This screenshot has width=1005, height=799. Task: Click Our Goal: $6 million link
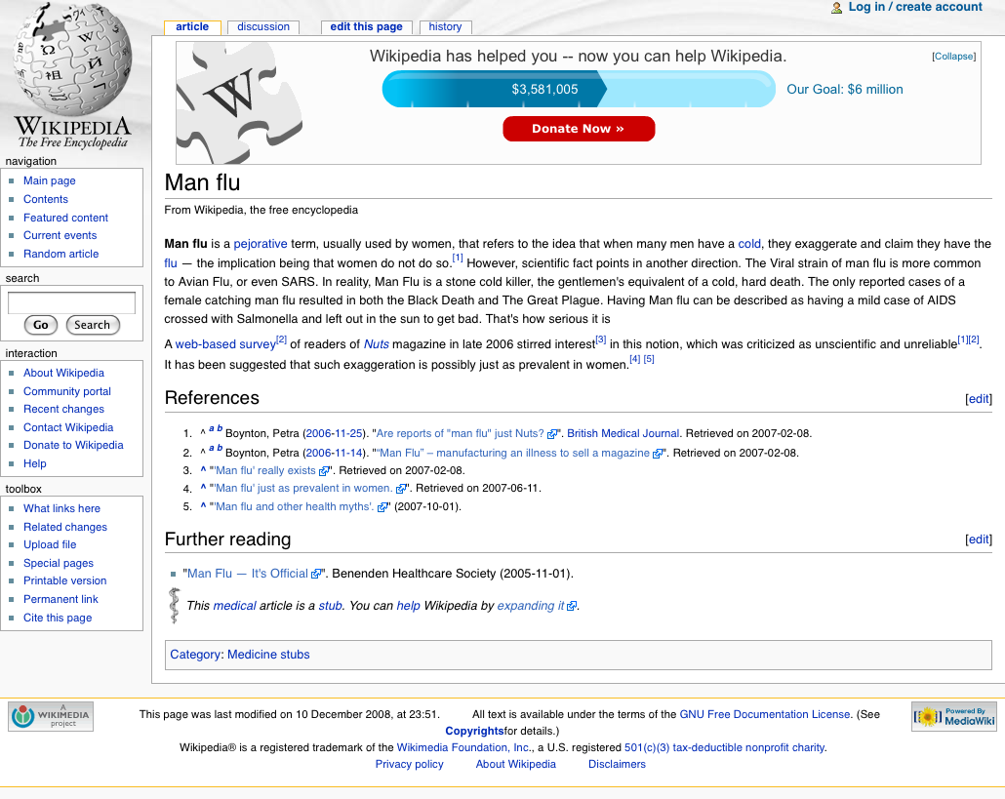(x=845, y=90)
